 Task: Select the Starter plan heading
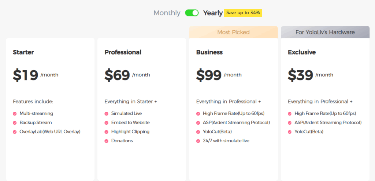[x=23, y=52]
